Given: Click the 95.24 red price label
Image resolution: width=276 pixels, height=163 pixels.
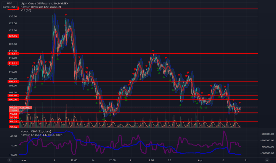Looking at the screenshot, I should point(14,117).
